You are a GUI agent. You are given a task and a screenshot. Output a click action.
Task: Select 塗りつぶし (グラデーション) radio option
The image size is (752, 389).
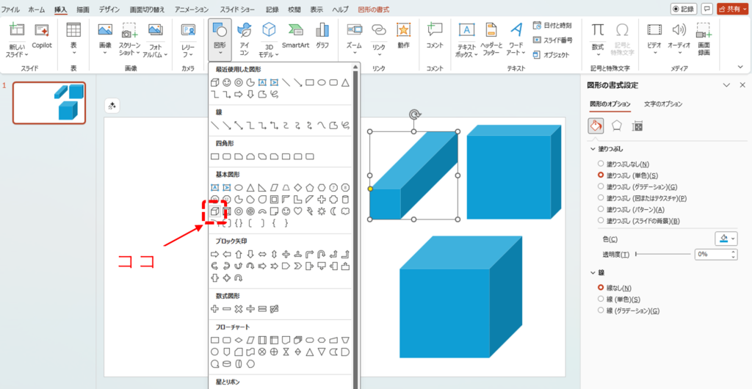pyautogui.click(x=602, y=186)
